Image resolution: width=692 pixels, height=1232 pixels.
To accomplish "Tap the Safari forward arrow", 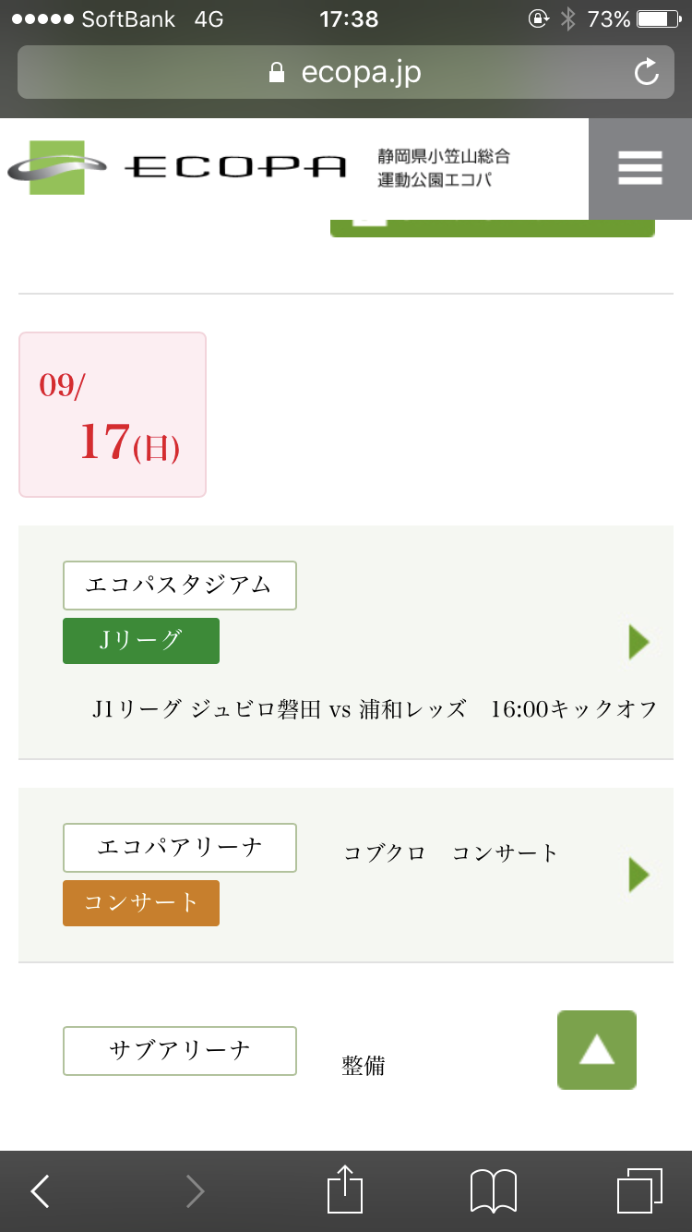I will [x=195, y=1191].
